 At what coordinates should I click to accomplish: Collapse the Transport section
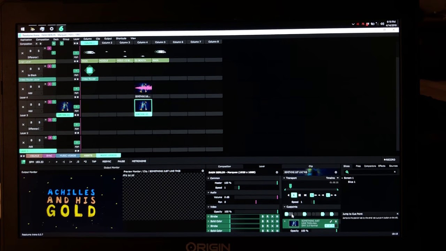pos(284,178)
